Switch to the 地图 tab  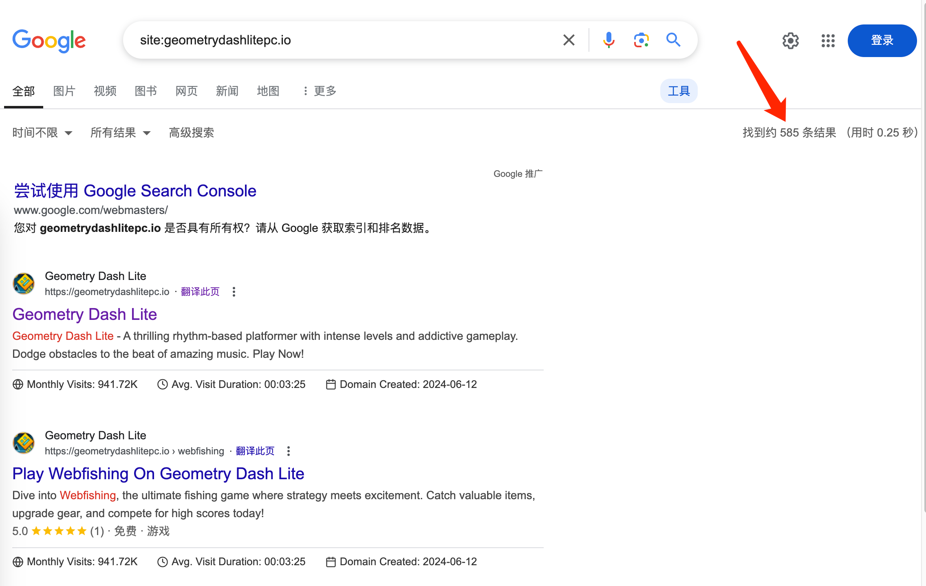[268, 91]
